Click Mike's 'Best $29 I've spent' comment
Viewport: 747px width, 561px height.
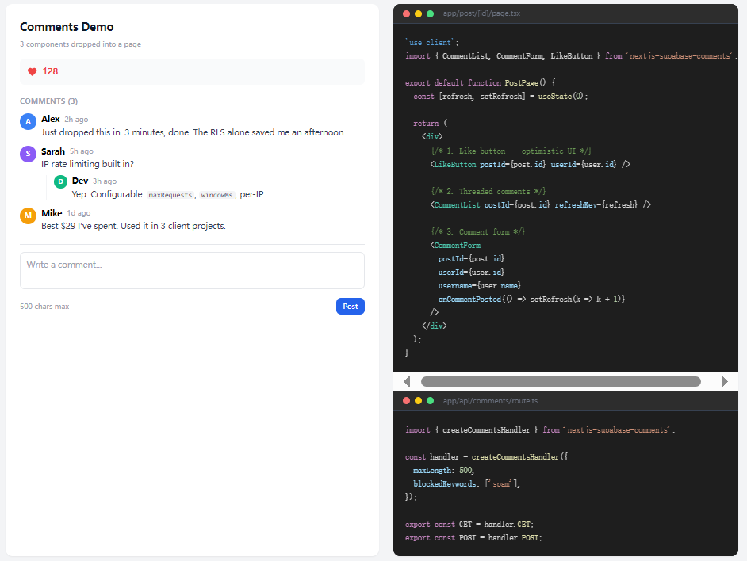(x=133, y=226)
